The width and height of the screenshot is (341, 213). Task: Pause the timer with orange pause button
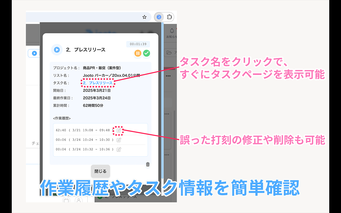(x=138, y=53)
